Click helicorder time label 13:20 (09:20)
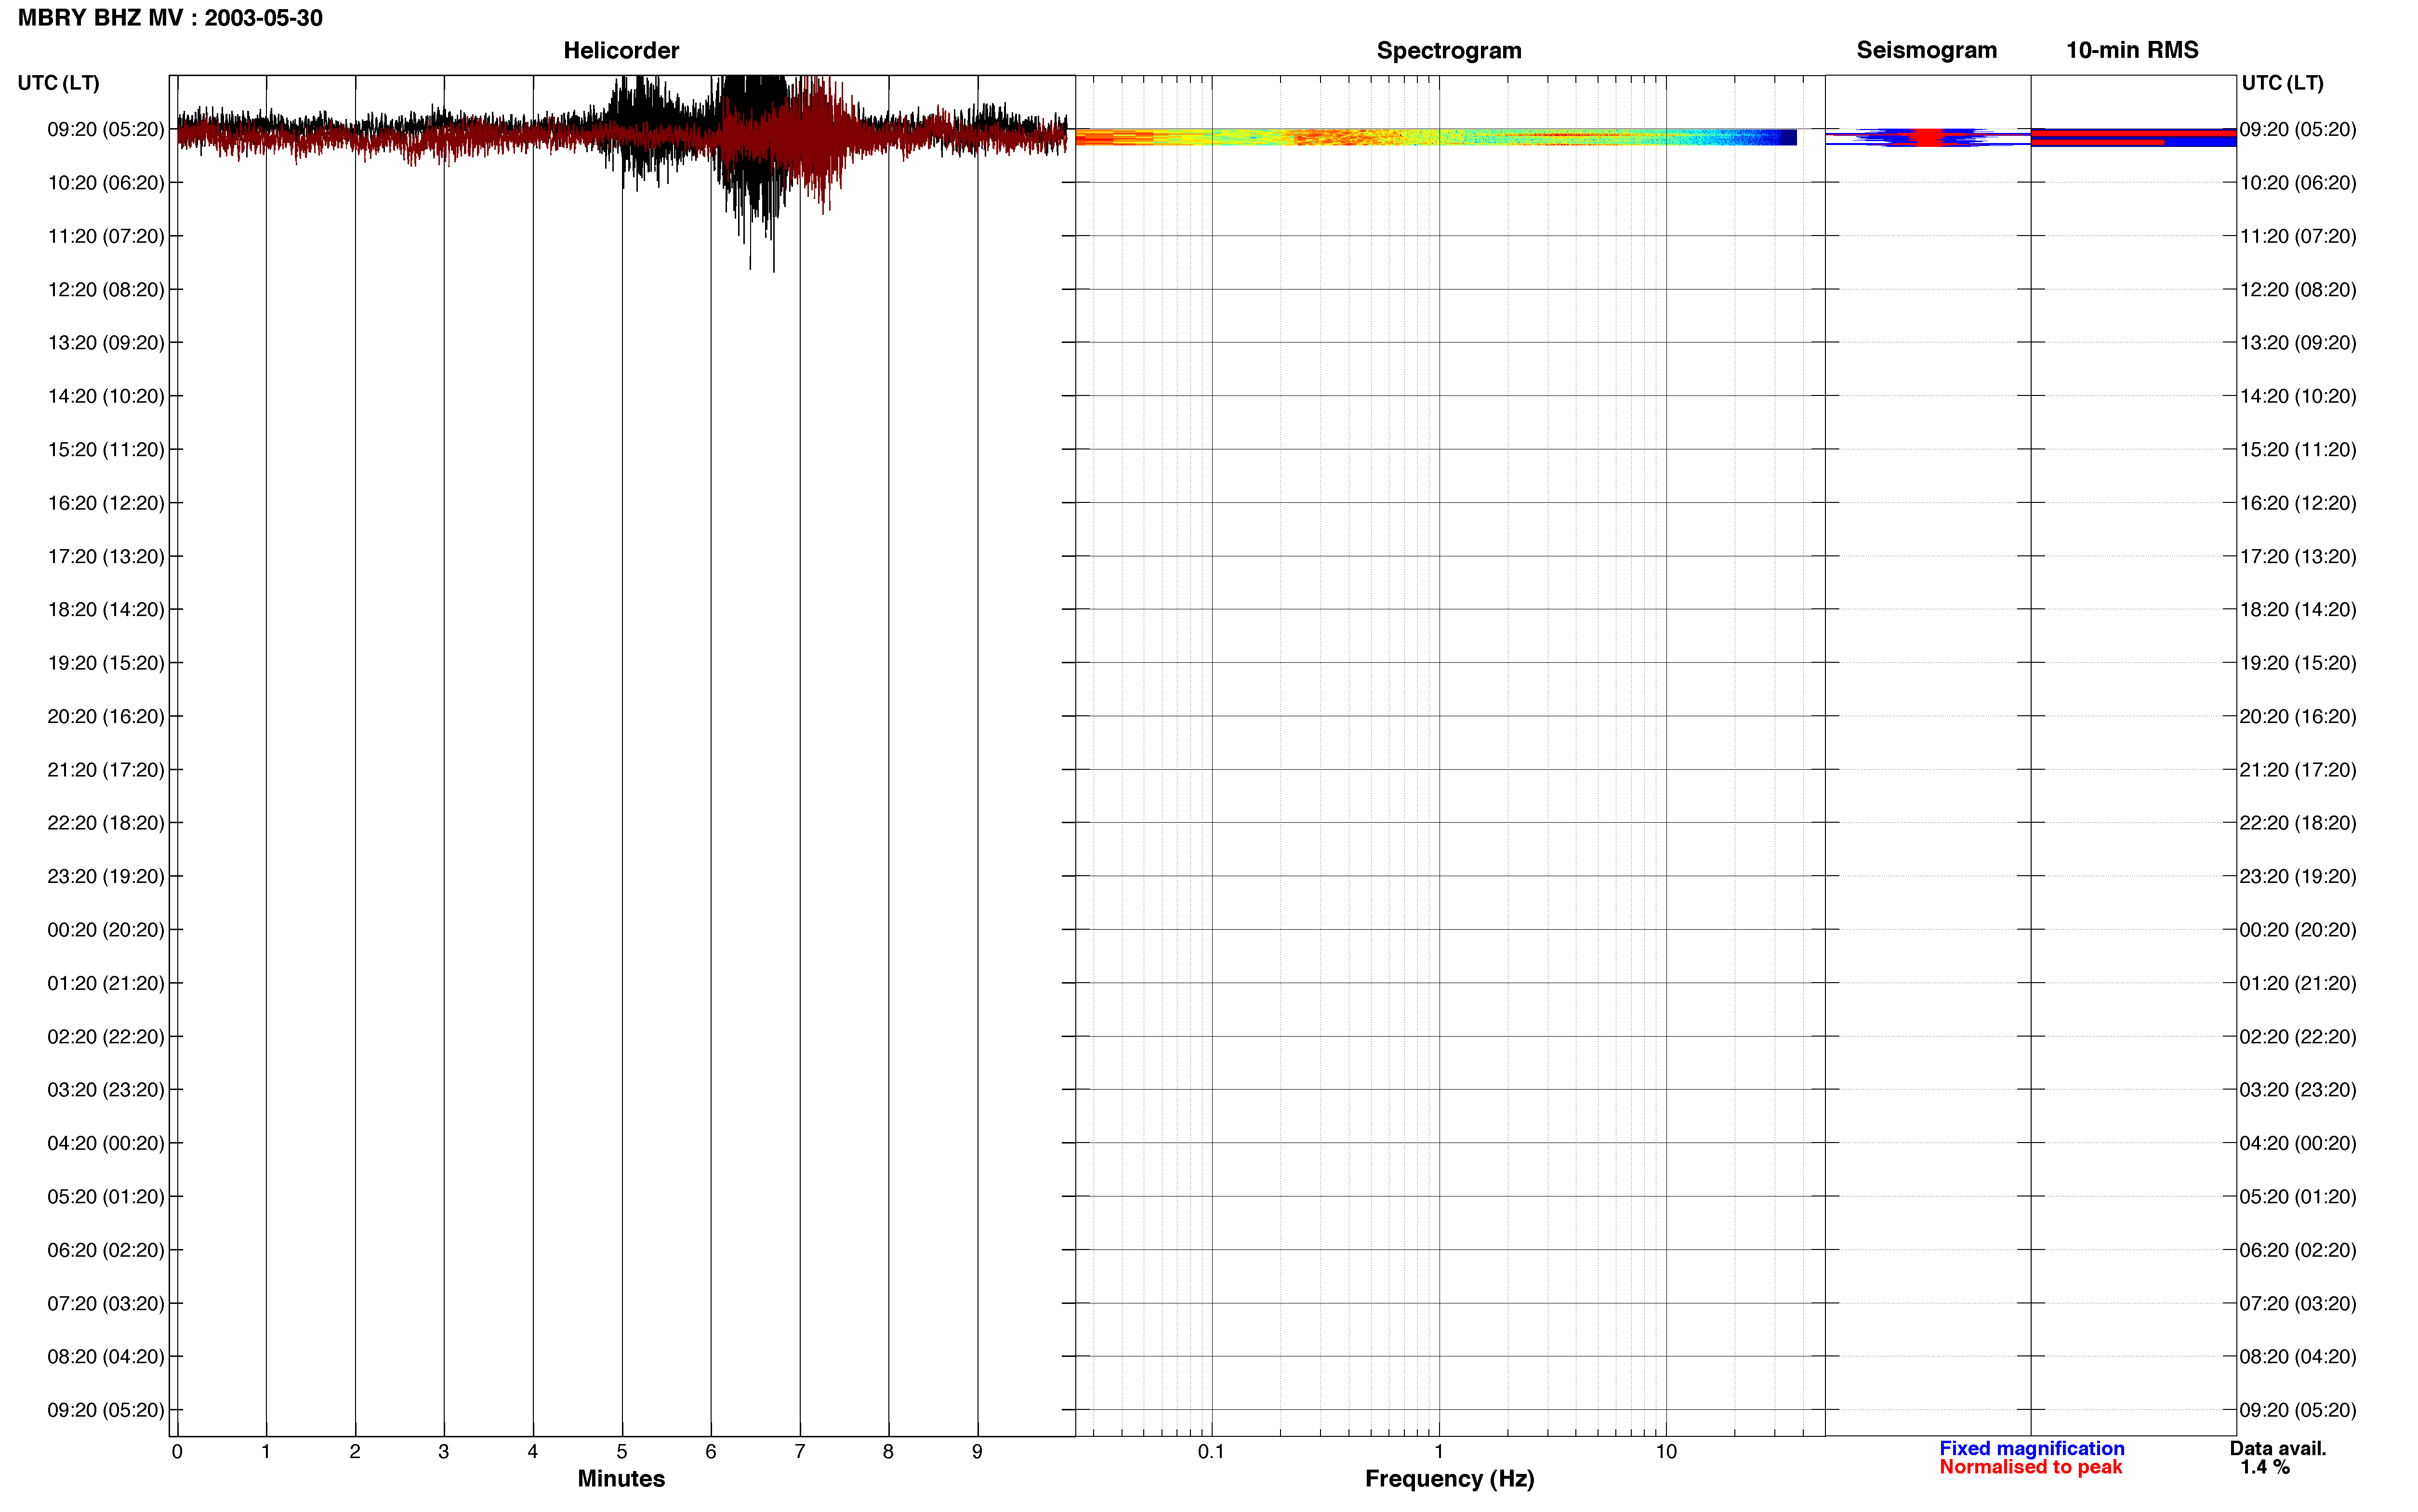 (x=106, y=343)
